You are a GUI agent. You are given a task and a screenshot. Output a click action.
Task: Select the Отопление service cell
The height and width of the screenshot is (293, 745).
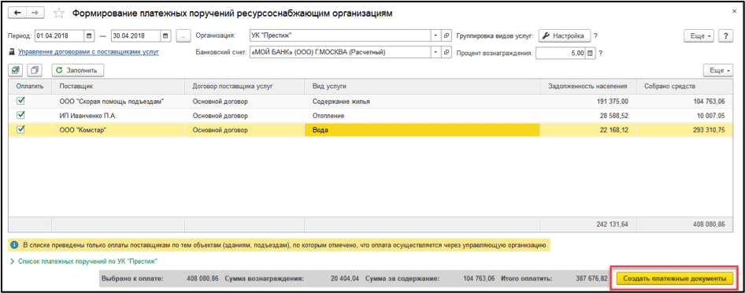(x=422, y=116)
